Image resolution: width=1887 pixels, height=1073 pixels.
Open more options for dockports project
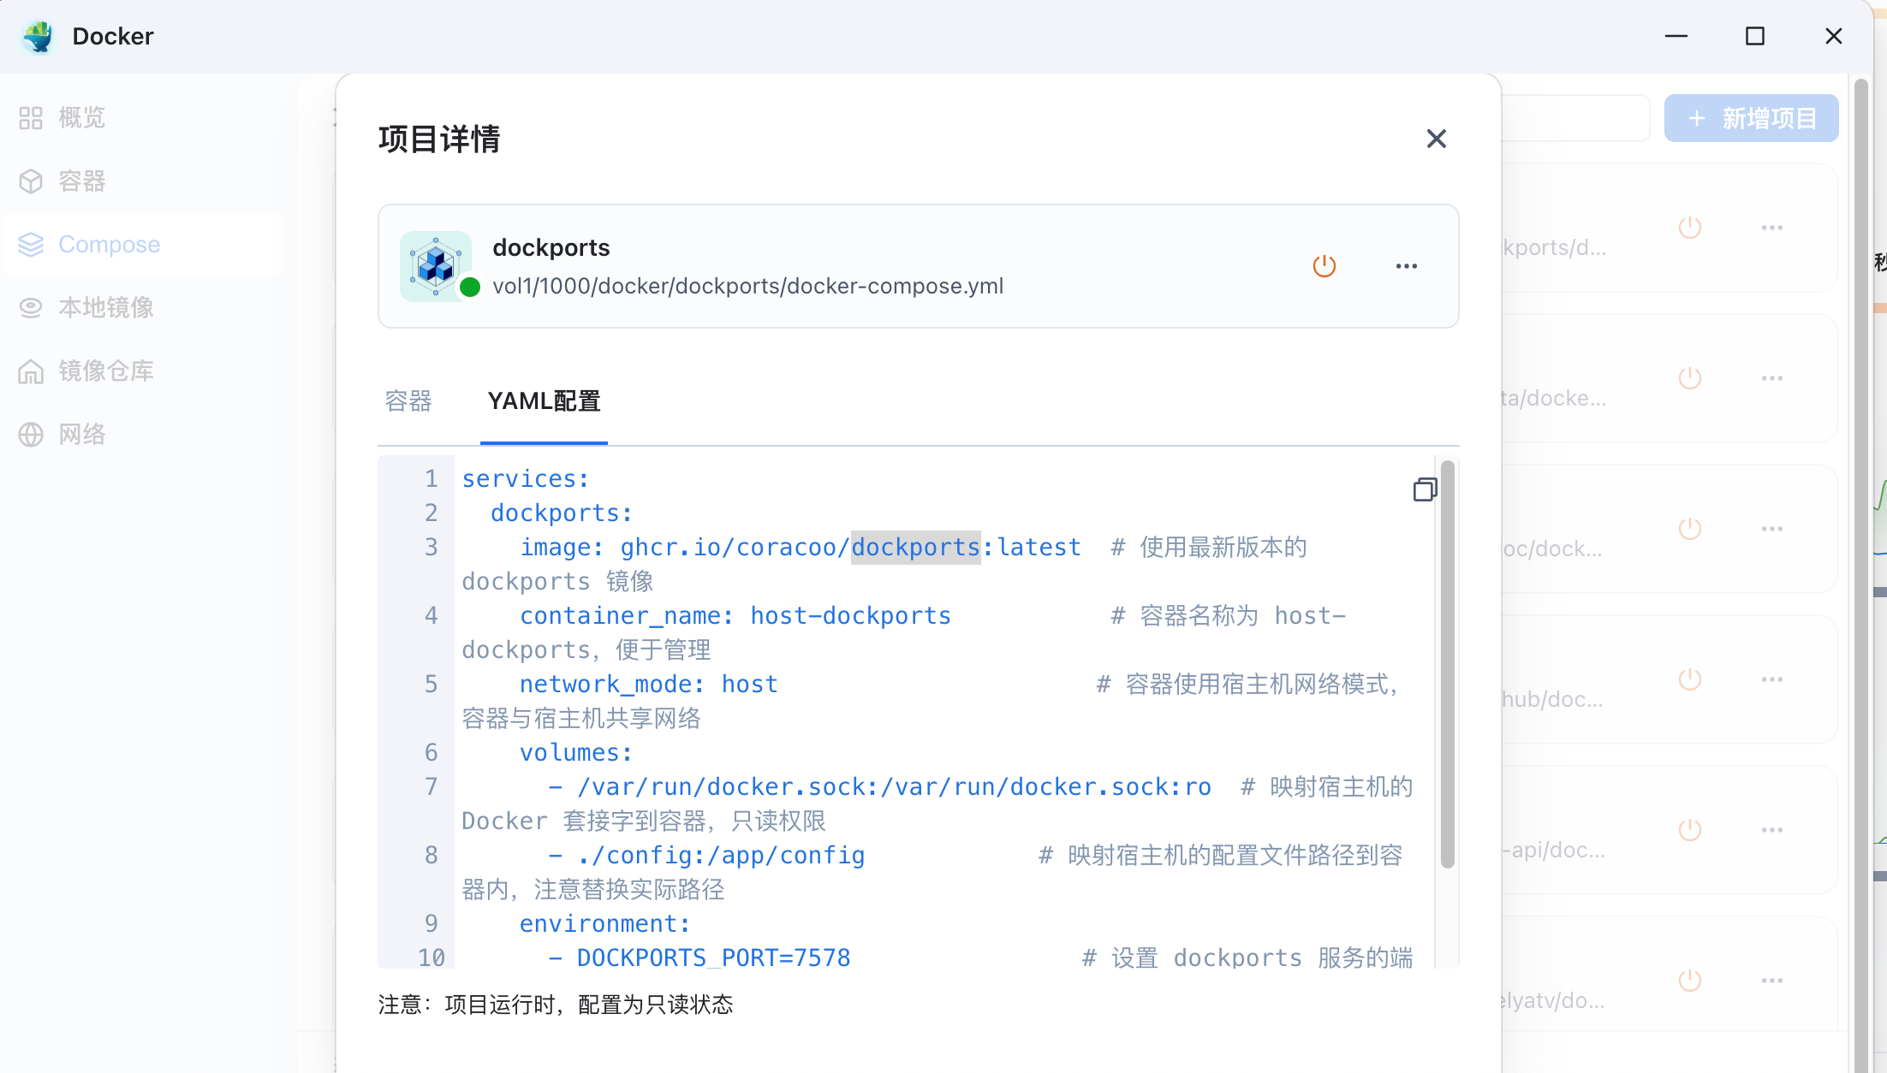tap(1406, 266)
